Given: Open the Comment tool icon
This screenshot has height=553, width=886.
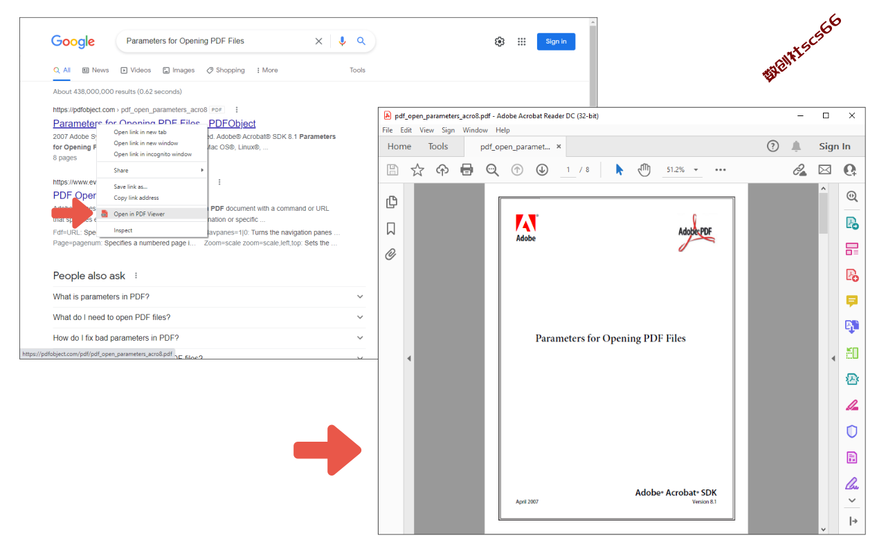Looking at the screenshot, I should coord(852,301).
